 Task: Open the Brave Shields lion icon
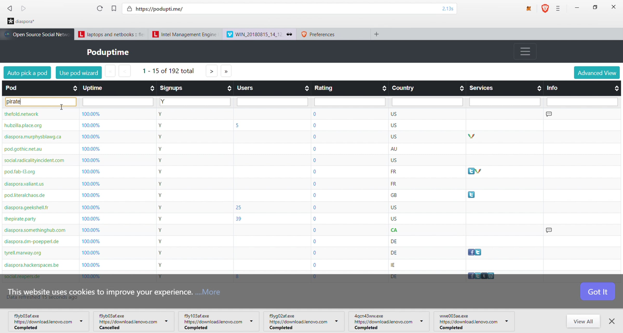(545, 9)
